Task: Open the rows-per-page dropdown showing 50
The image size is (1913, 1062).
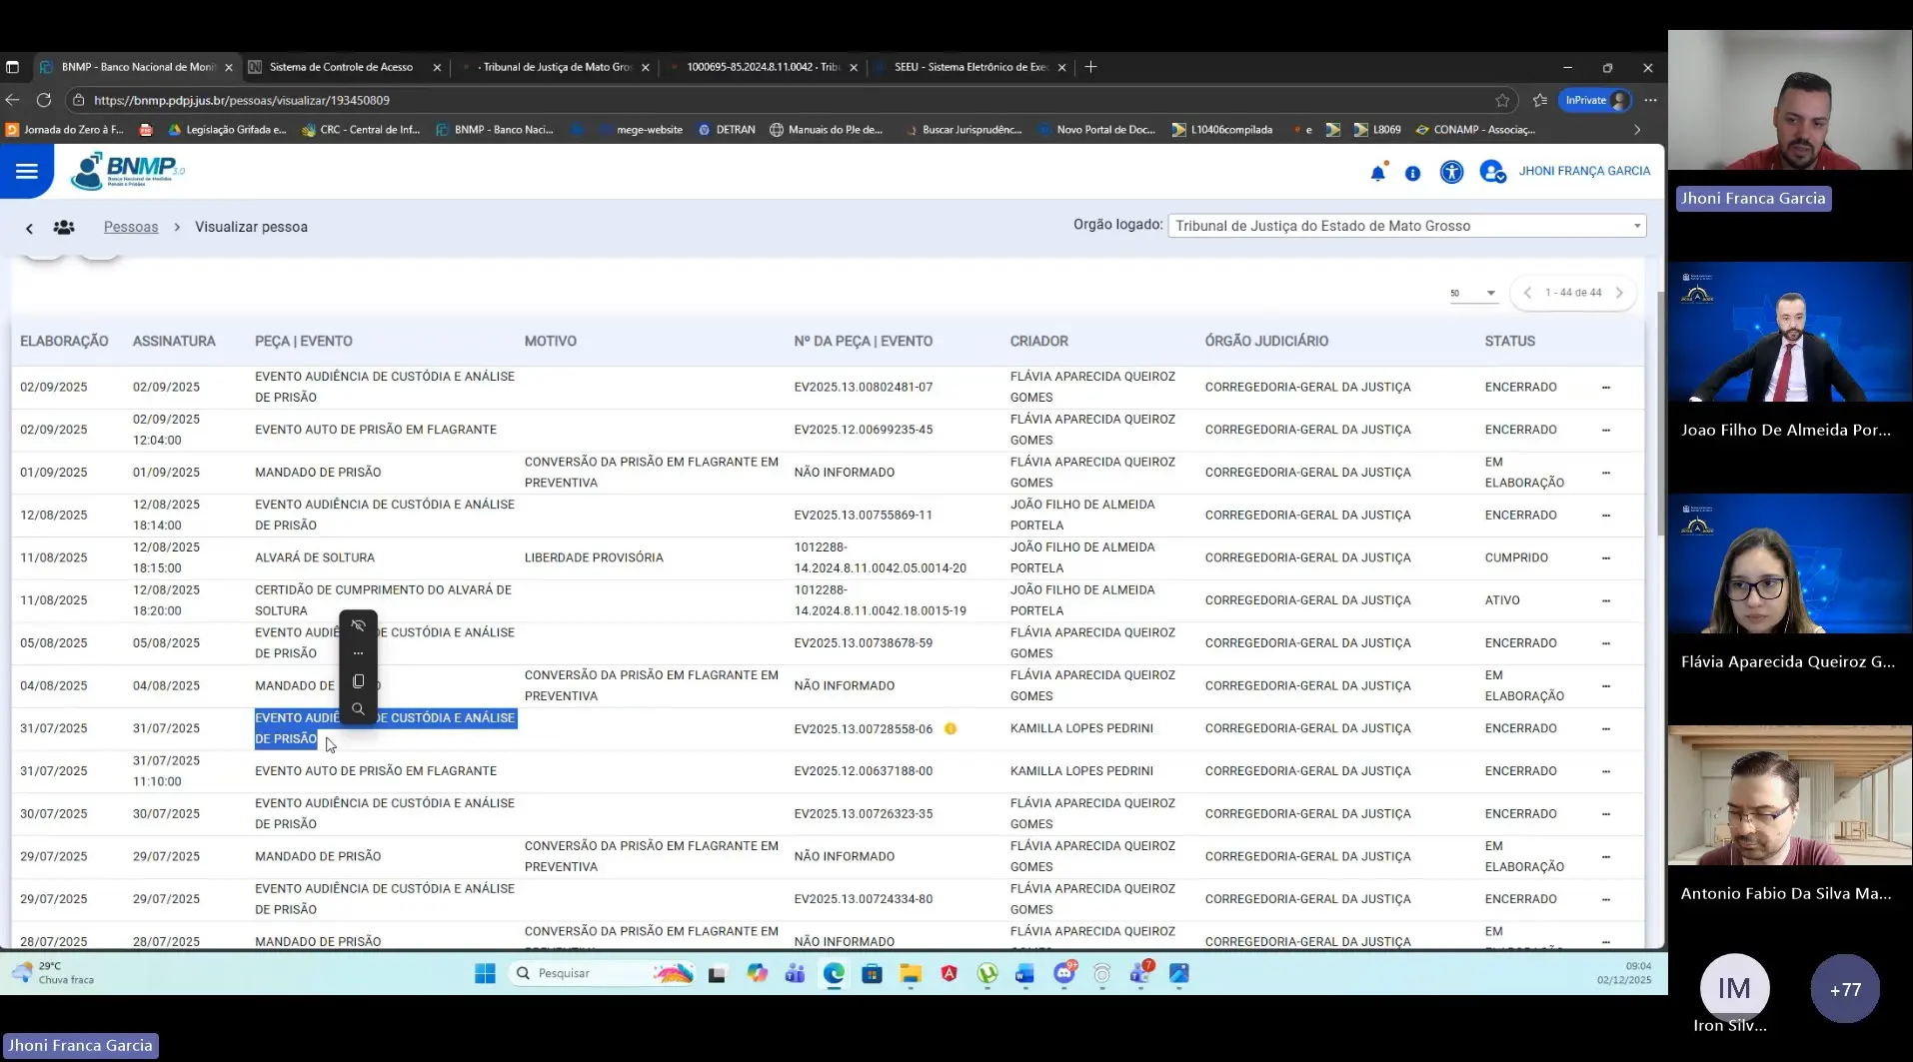Action: pos(1473,293)
